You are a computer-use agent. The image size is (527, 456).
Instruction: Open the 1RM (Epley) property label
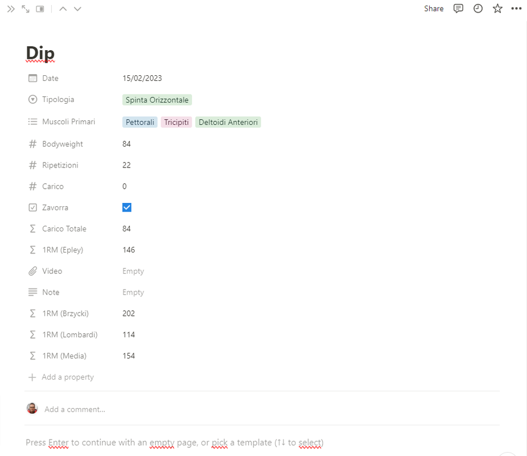pyautogui.click(x=63, y=250)
